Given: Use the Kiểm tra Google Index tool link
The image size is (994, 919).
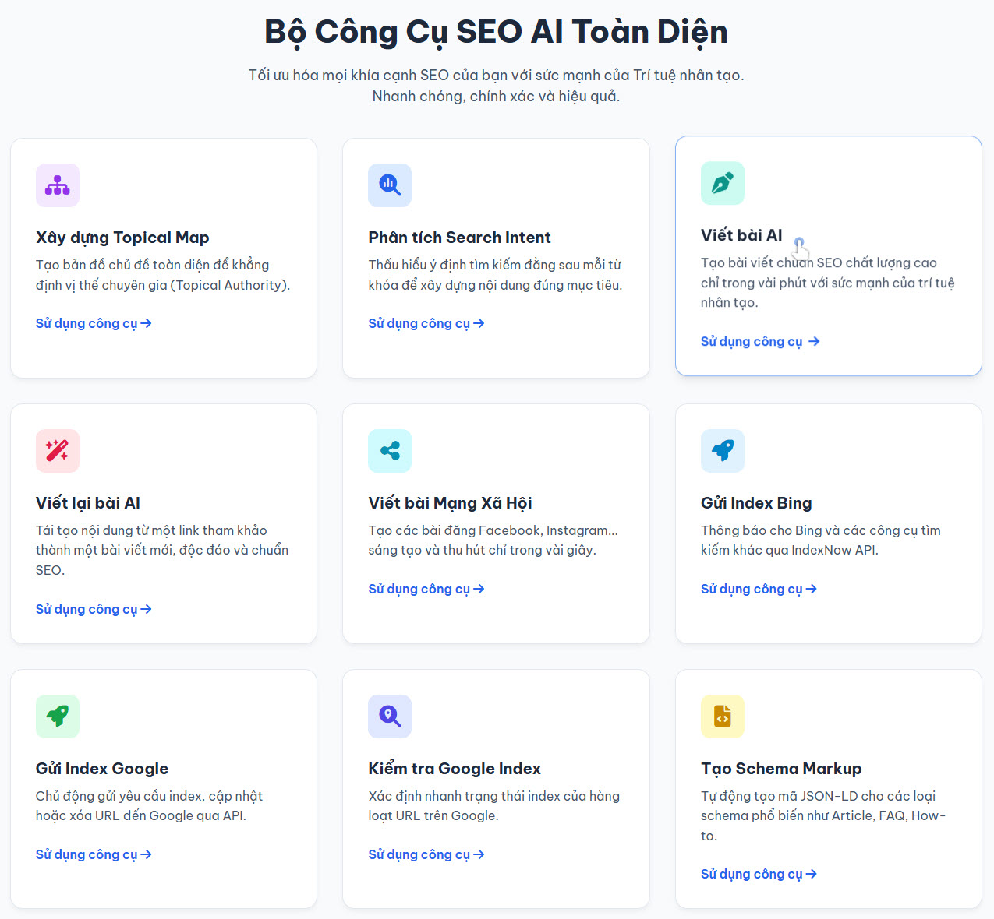Looking at the screenshot, I should (426, 854).
